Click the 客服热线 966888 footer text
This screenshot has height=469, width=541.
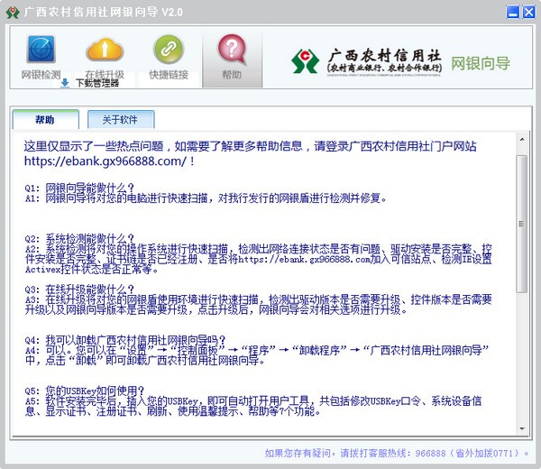tap(397, 453)
